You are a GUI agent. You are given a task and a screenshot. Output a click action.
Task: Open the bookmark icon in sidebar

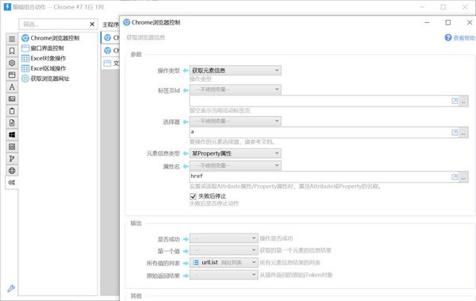(12, 51)
